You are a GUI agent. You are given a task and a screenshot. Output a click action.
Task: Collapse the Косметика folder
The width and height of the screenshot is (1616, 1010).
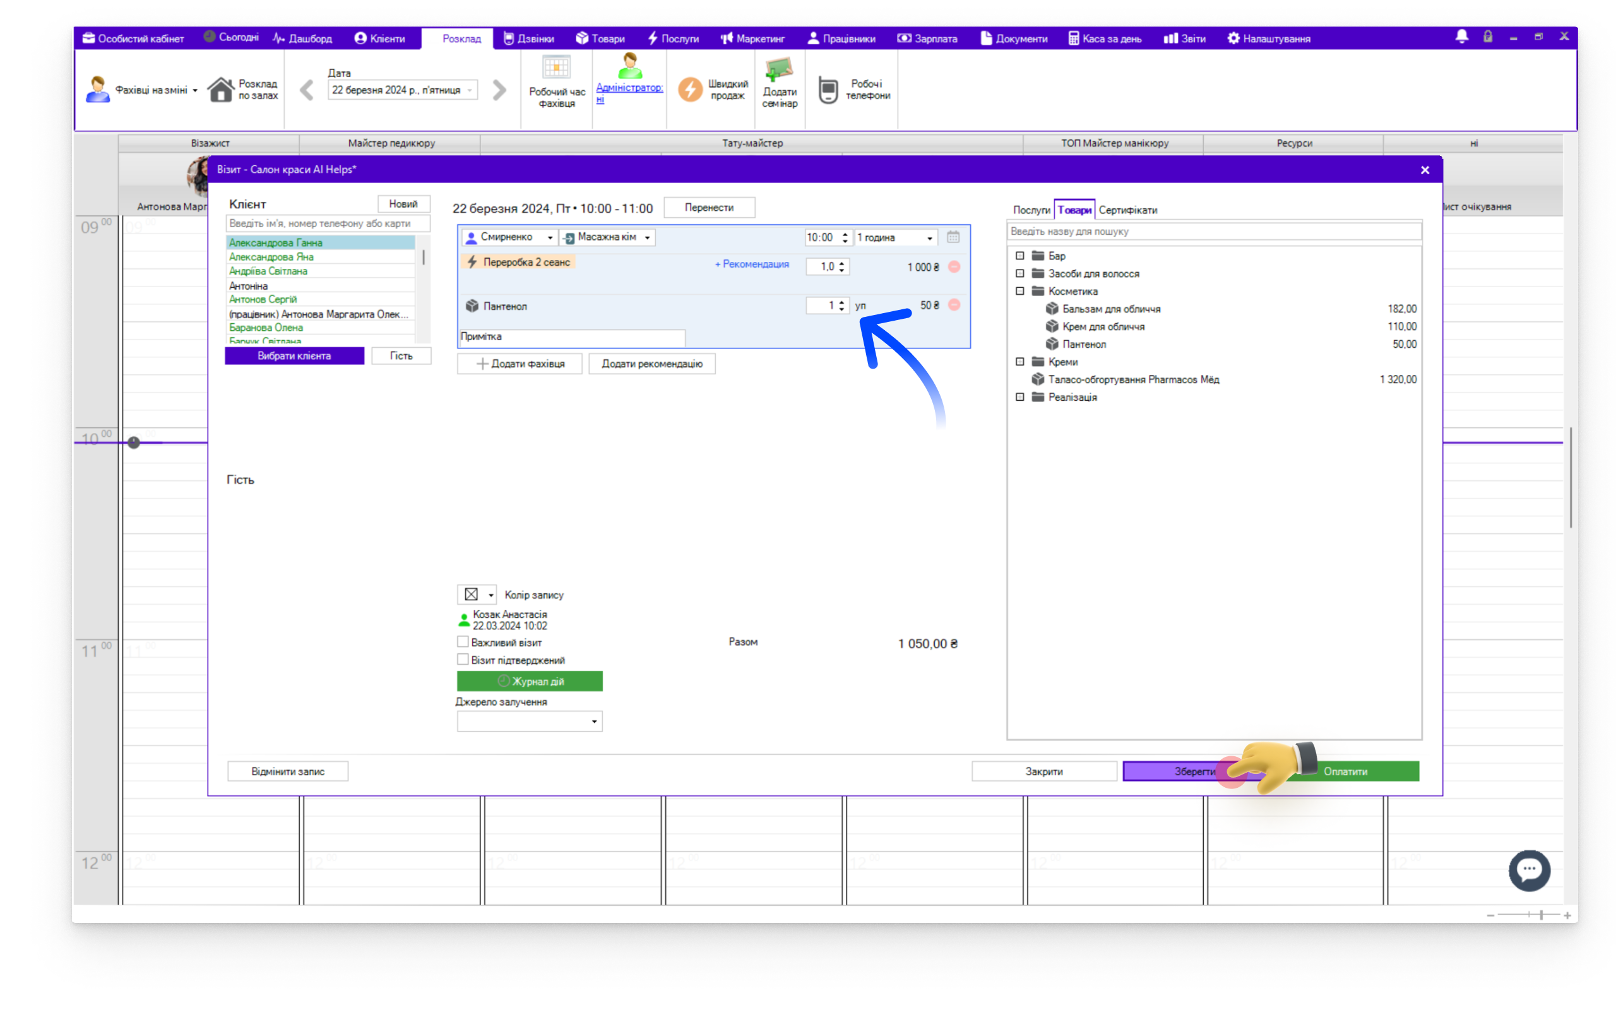[1019, 291]
